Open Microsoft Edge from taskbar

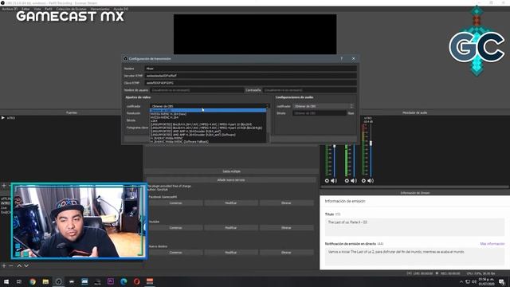pos(124,281)
